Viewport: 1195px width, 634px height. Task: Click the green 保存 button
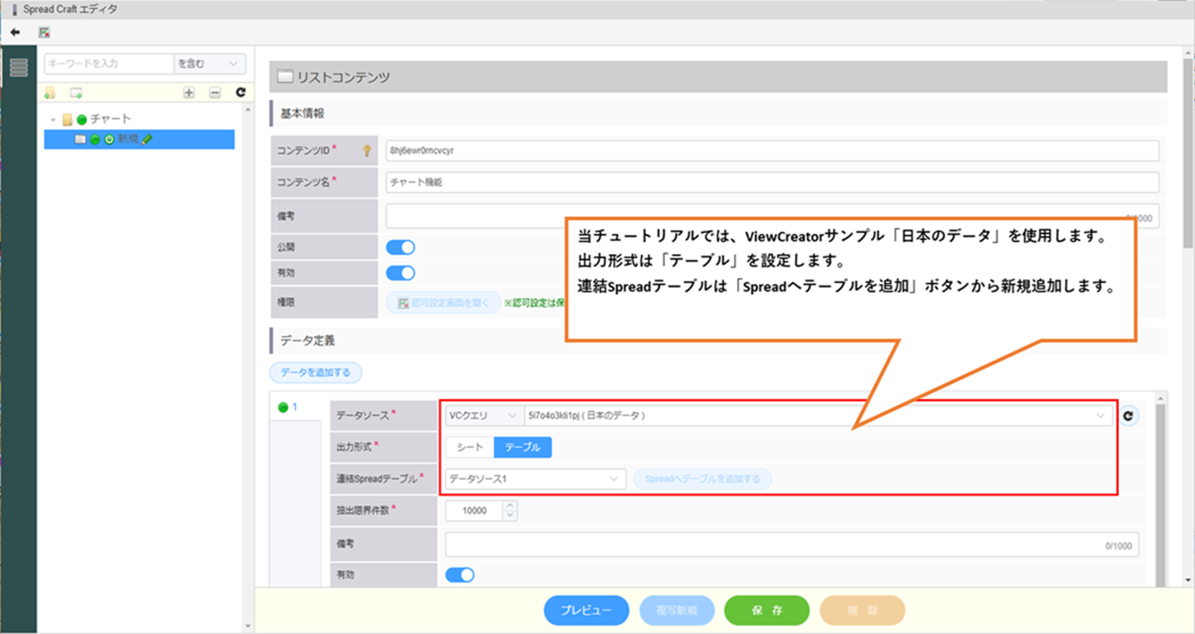tap(766, 610)
